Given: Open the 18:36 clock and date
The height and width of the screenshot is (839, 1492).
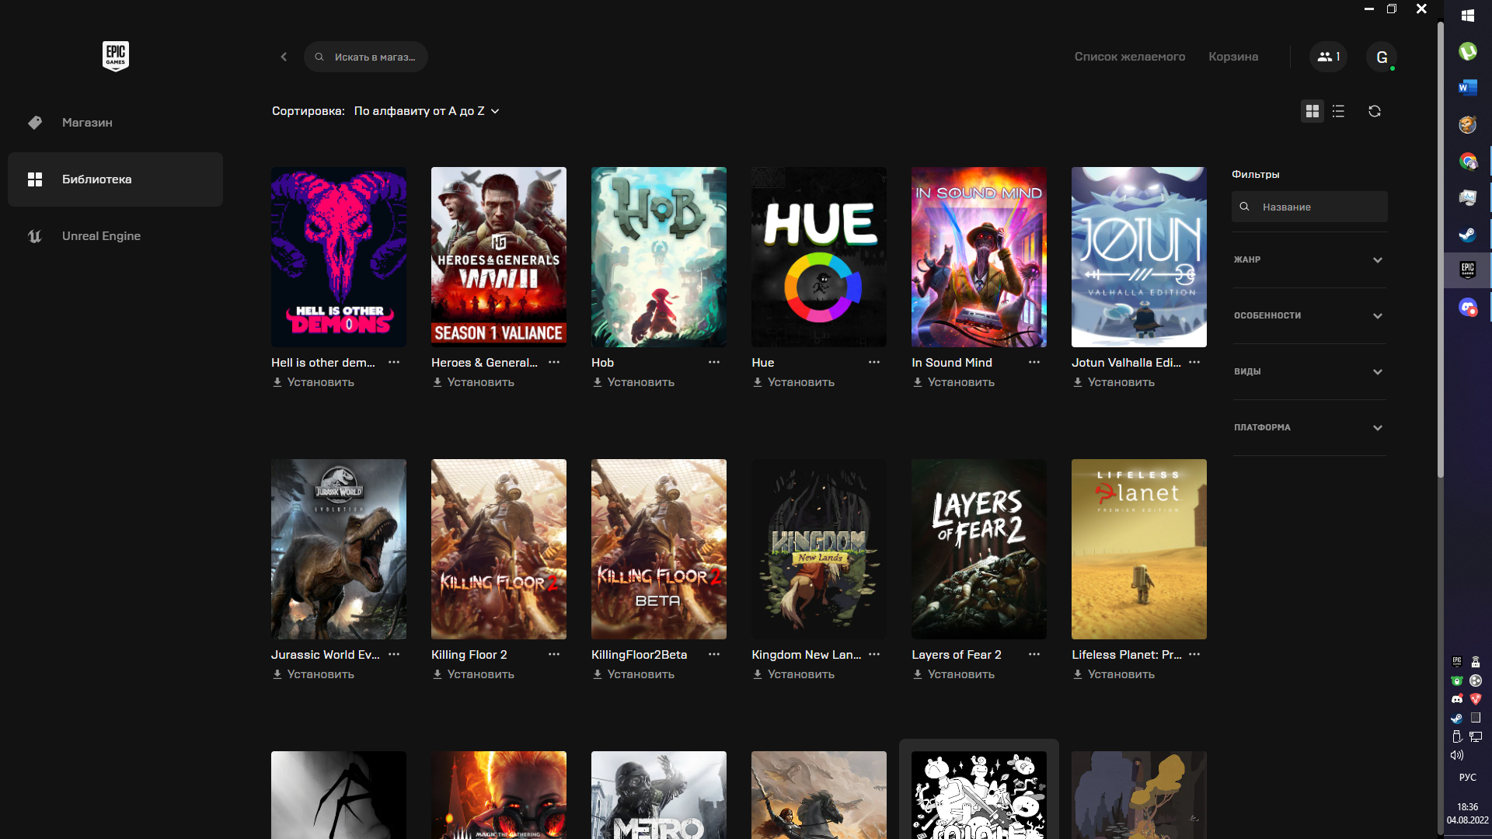Looking at the screenshot, I should pos(1468,813).
